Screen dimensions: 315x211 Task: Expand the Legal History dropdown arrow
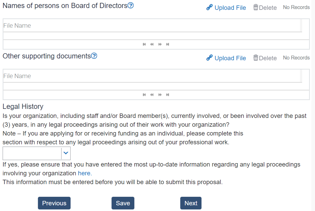click(66, 153)
